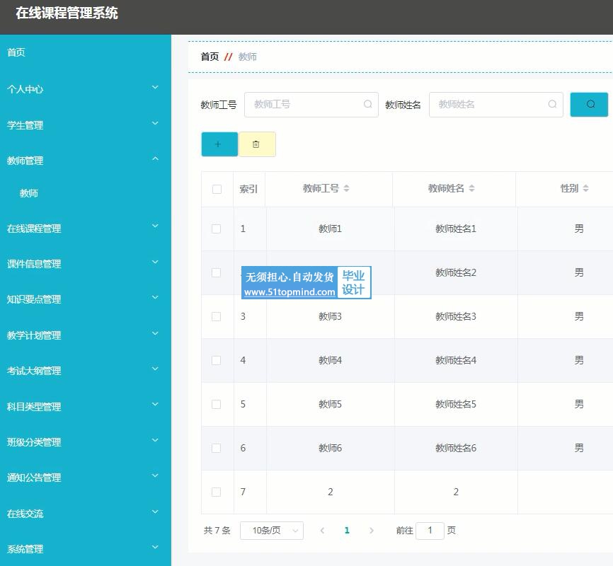Click the trash delete button
This screenshot has height=566, width=613.
tap(257, 144)
